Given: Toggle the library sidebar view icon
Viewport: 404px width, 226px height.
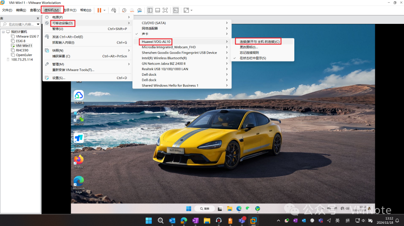Looking at the screenshot, I should (150, 10).
